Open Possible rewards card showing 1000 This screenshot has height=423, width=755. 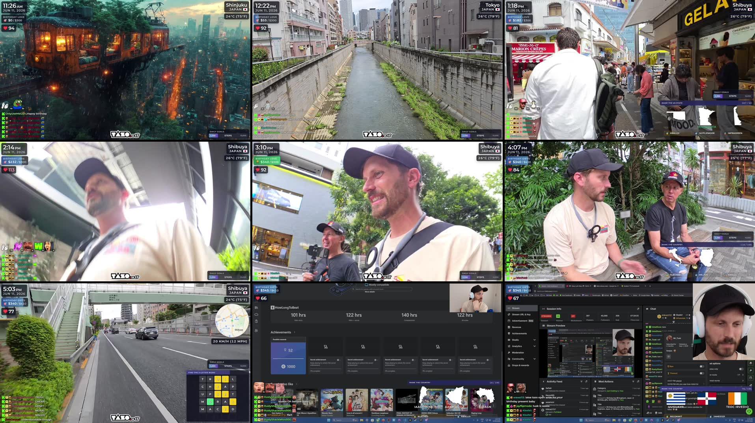coord(288,356)
